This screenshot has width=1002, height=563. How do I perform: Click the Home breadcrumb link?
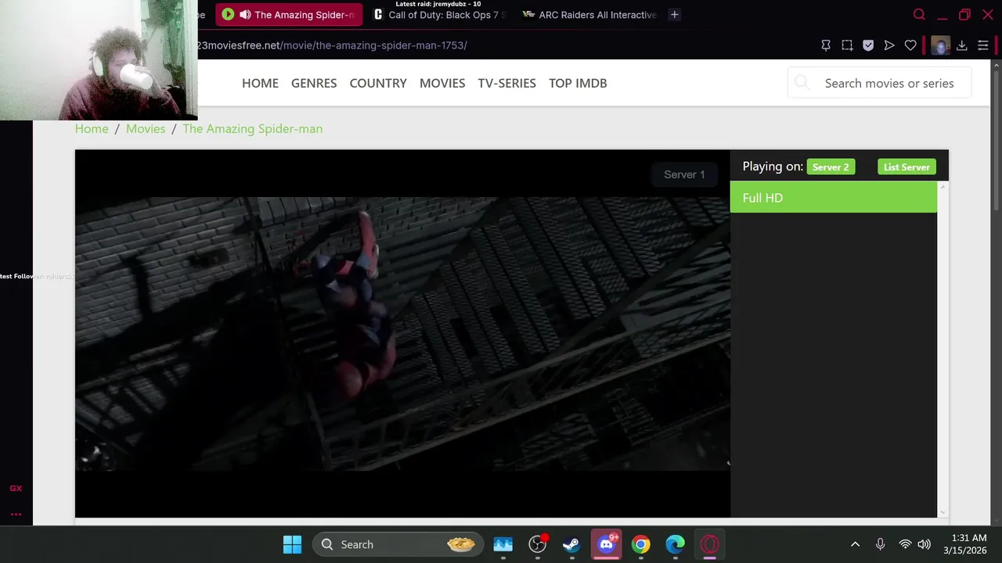pos(92,128)
